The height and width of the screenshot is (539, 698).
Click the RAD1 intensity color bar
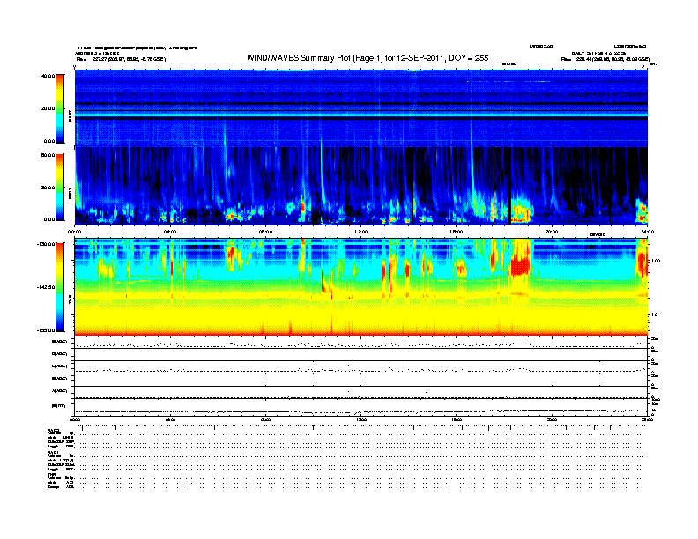(60, 187)
